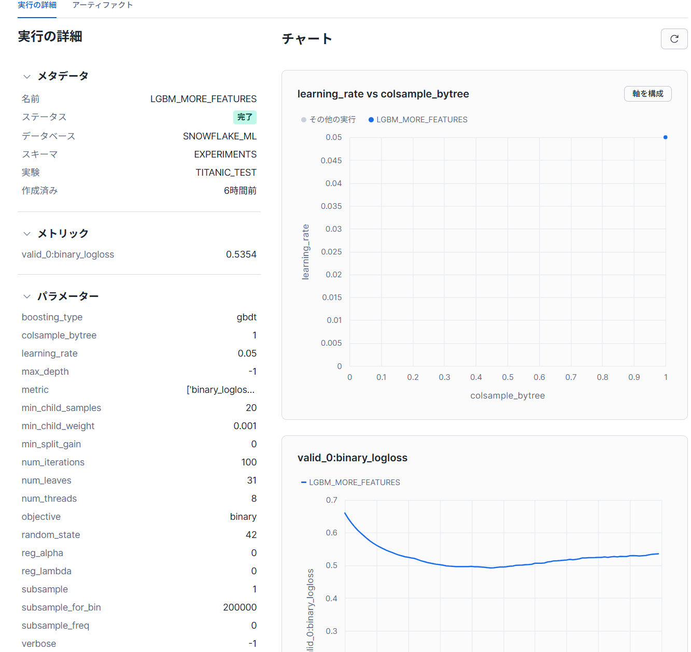Image resolution: width=691 pixels, height=652 pixels.
Task: Click the SNOWFLAKE_ML database value
Action: [x=219, y=136]
